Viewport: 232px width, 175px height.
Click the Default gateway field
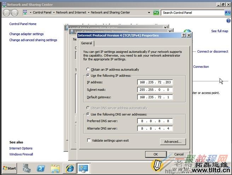pyautogui.click(x=155, y=97)
